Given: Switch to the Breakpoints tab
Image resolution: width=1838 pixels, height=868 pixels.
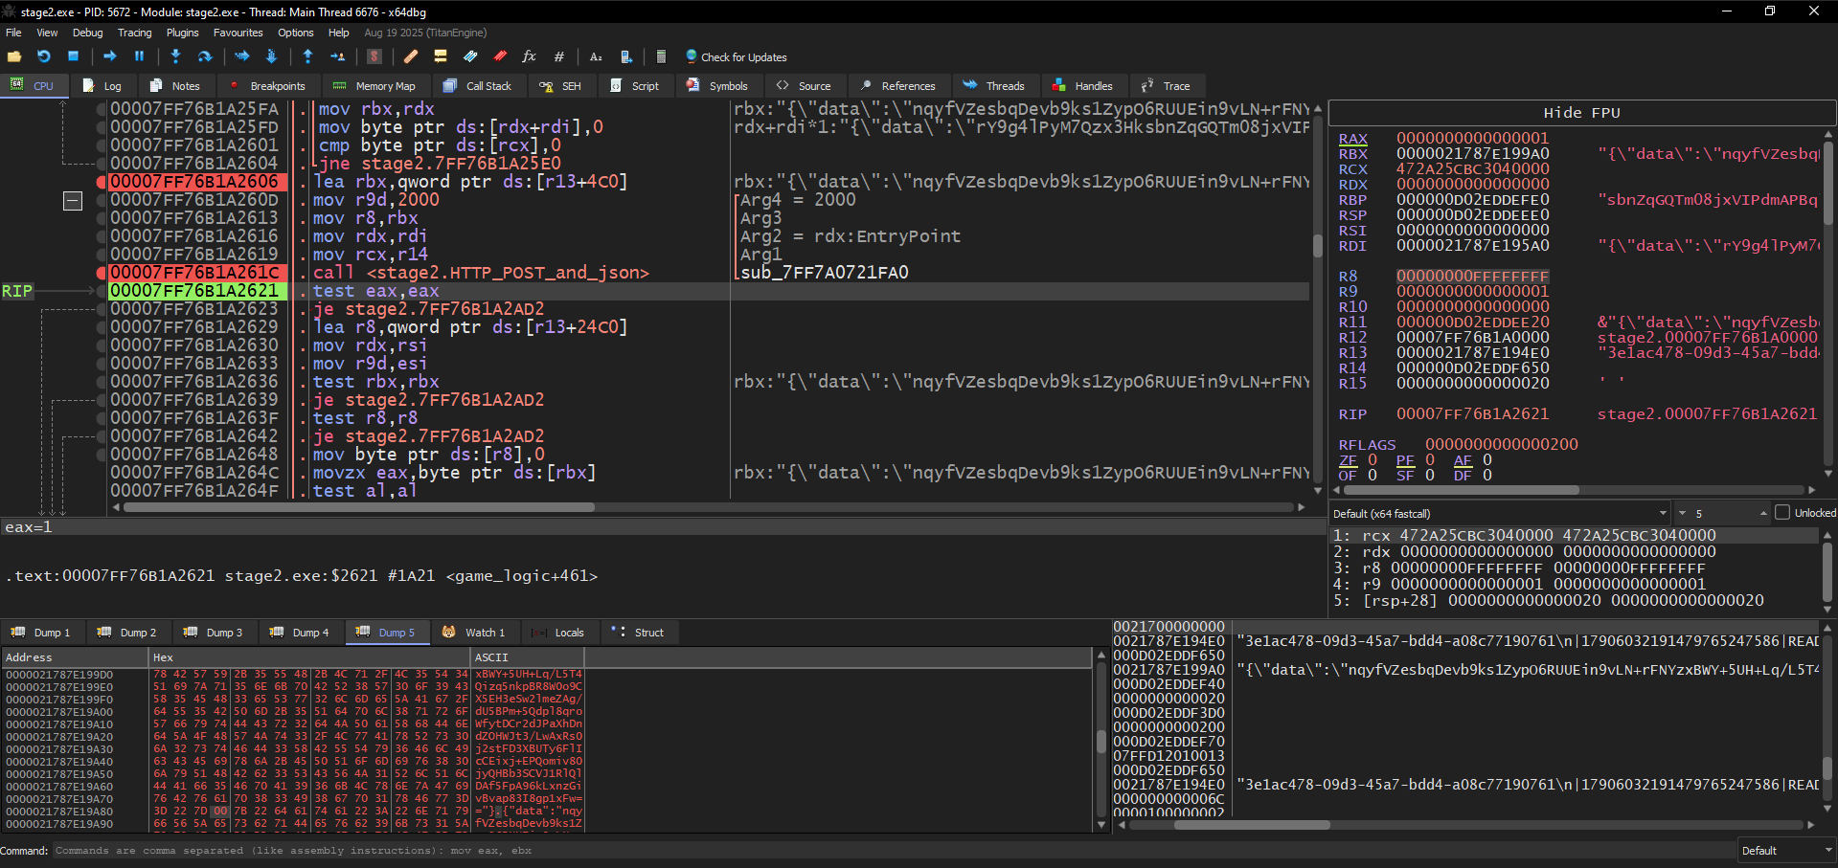Looking at the screenshot, I should (x=267, y=86).
